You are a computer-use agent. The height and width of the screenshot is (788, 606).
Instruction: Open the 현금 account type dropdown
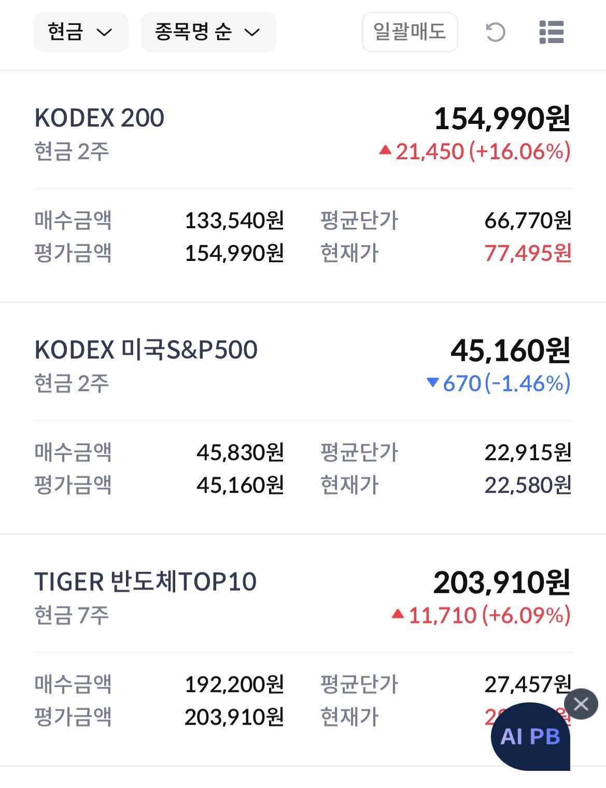[80, 32]
